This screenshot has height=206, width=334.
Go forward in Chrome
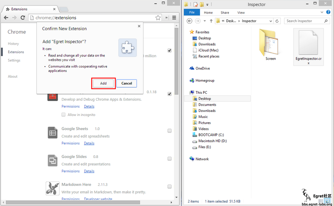pos(14,18)
